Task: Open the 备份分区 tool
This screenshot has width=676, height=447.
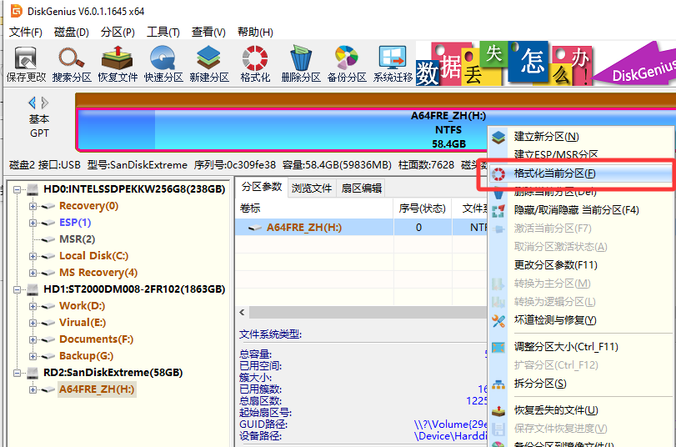Action: [347, 64]
